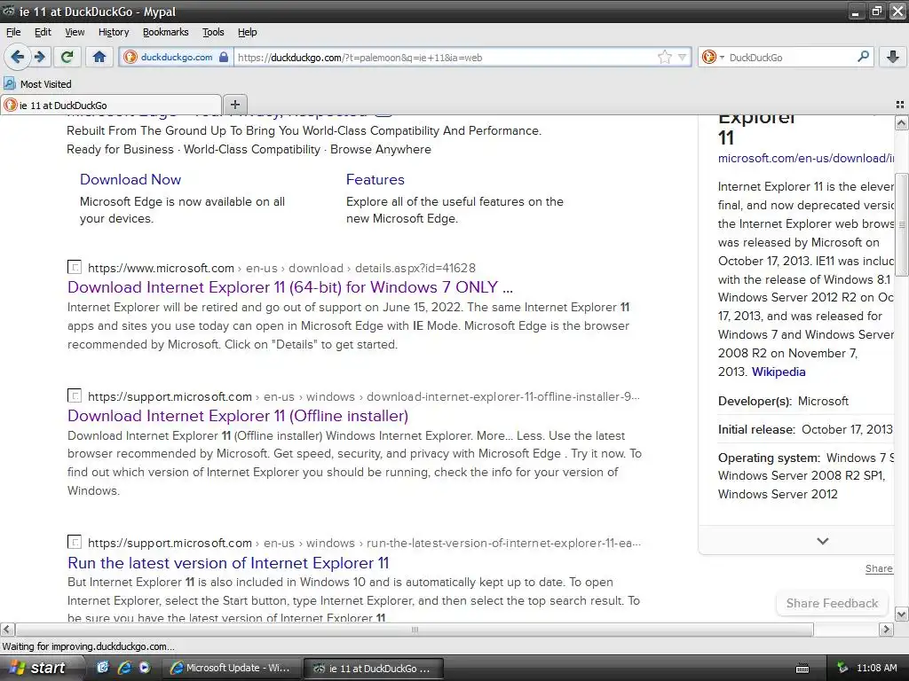Click Show Desktop quick launch icon
The height and width of the screenshot is (681, 909).
point(103,668)
